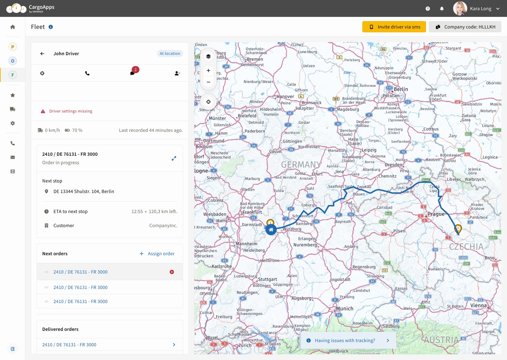Open Having issues with tracking?

pyautogui.click(x=348, y=341)
